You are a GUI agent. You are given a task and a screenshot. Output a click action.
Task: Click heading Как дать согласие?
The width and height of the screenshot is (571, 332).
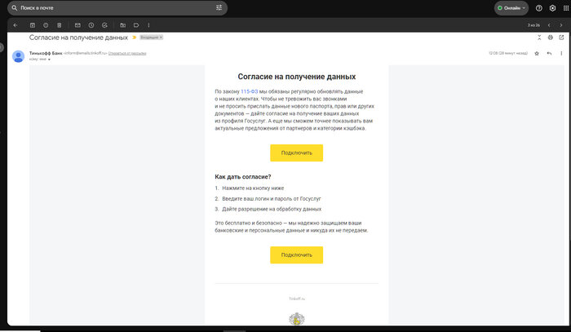coord(243,176)
